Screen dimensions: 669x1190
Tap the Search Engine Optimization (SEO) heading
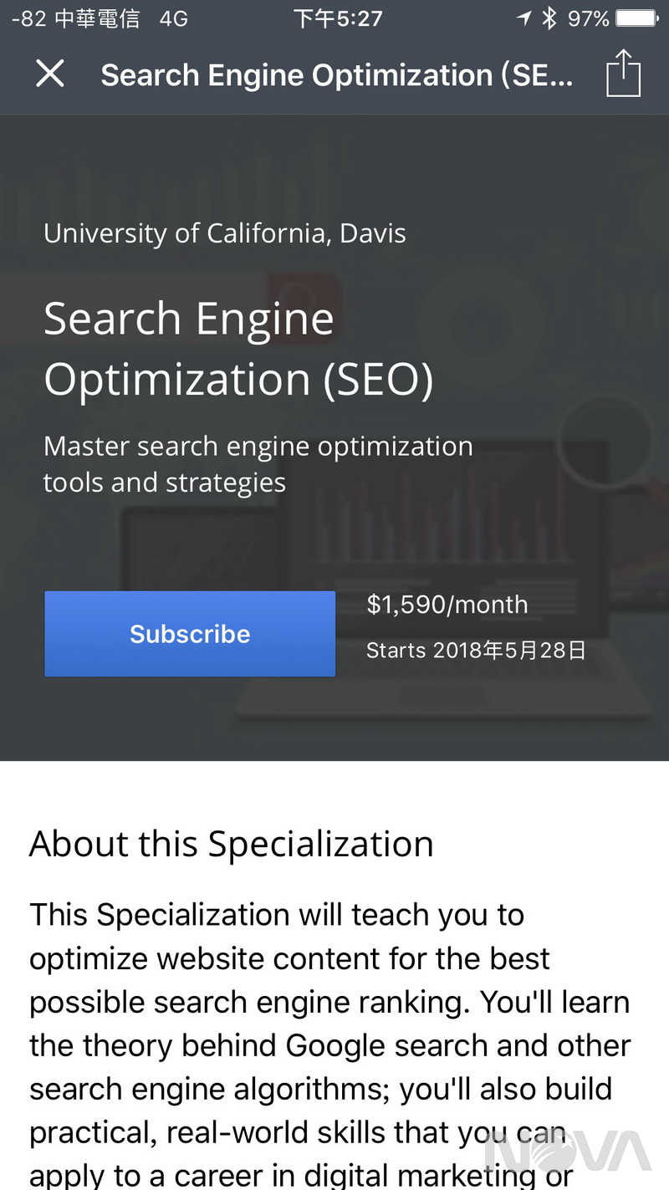click(238, 349)
